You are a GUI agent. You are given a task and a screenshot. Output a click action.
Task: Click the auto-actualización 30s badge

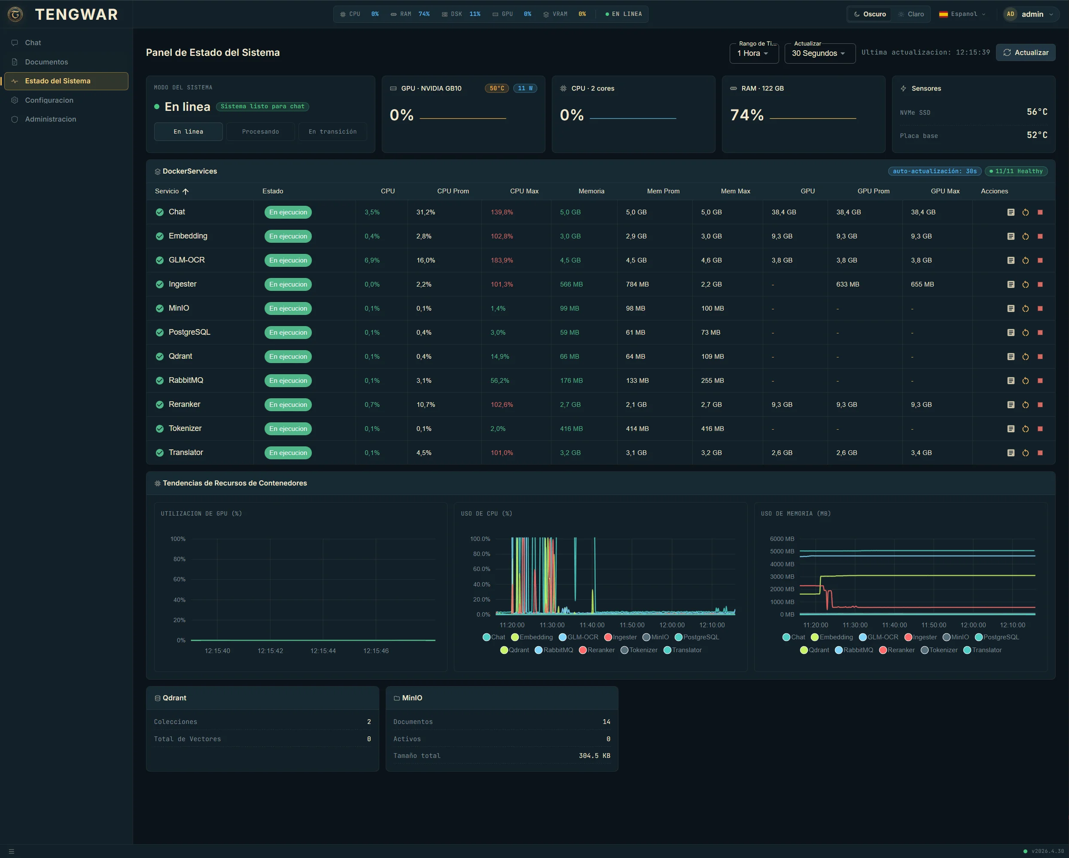pyautogui.click(x=935, y=171)
